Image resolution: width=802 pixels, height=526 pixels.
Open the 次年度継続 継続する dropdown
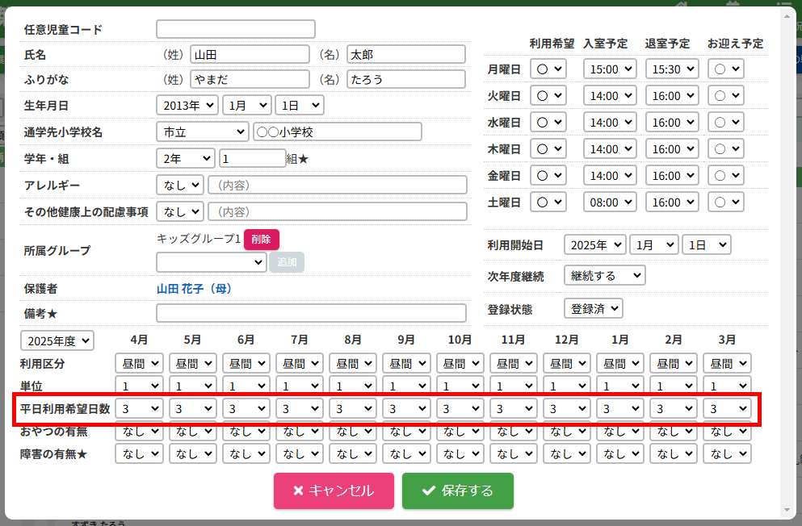click(604, 276)
